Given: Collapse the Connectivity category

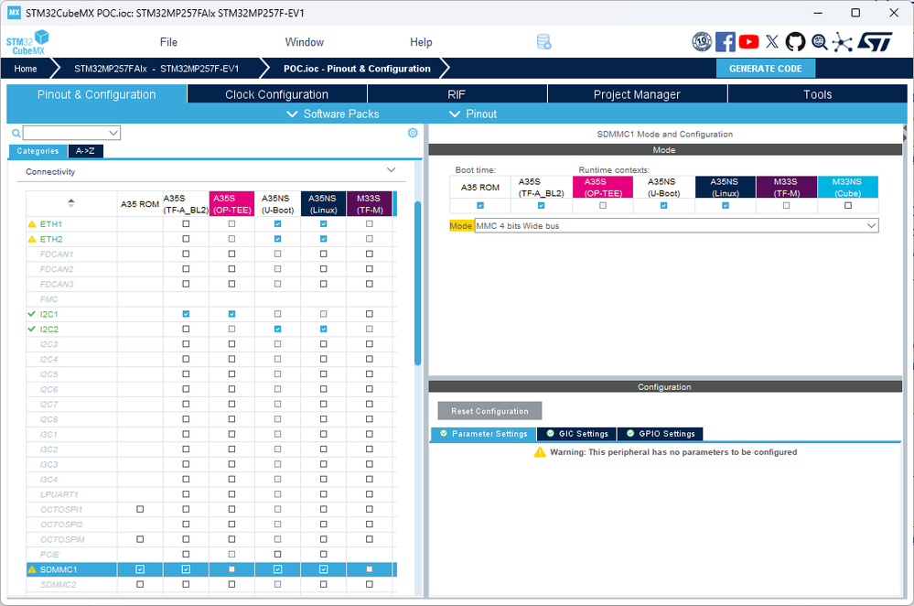Looking at the screenshot, I should pos(392,170).
